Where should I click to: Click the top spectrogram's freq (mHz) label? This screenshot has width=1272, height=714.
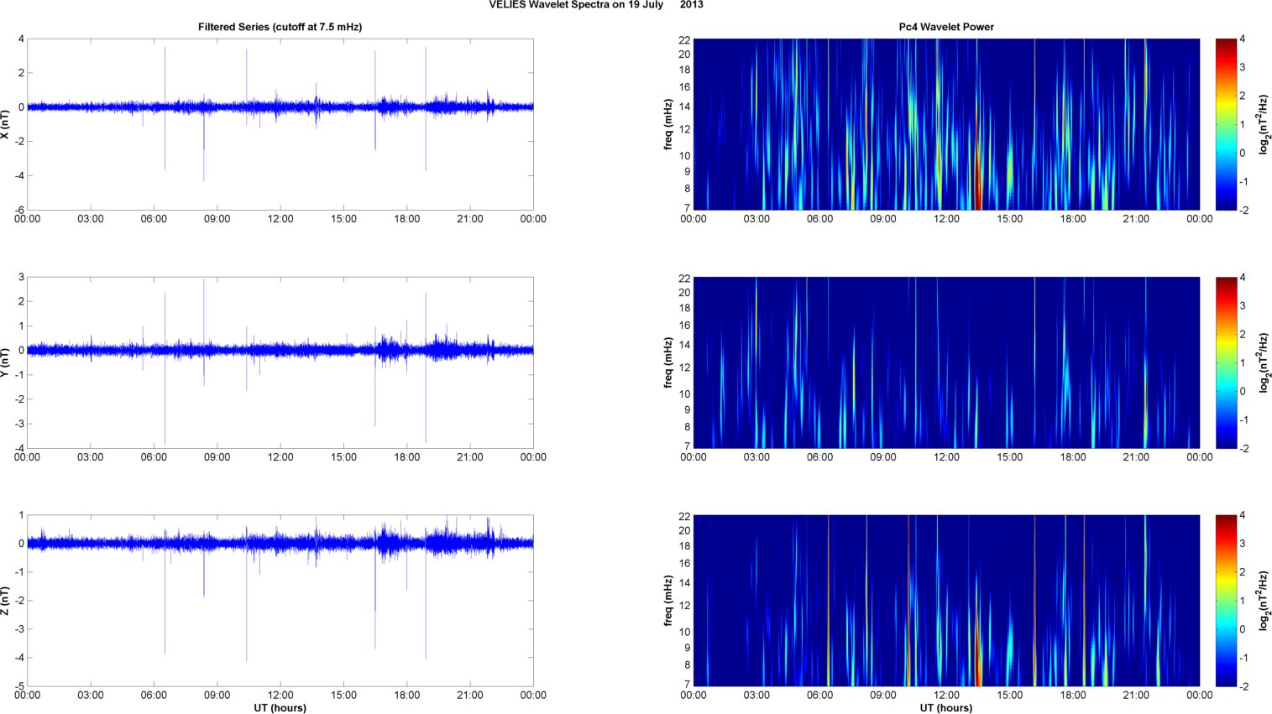(668, 124)
